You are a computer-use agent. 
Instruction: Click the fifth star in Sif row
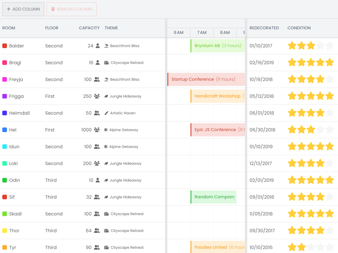[x=330, y=197]
